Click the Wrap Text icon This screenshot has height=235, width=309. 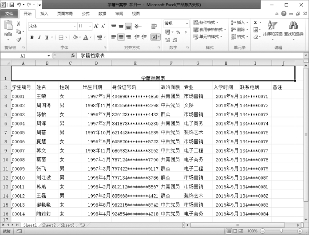tap(154, 26)
